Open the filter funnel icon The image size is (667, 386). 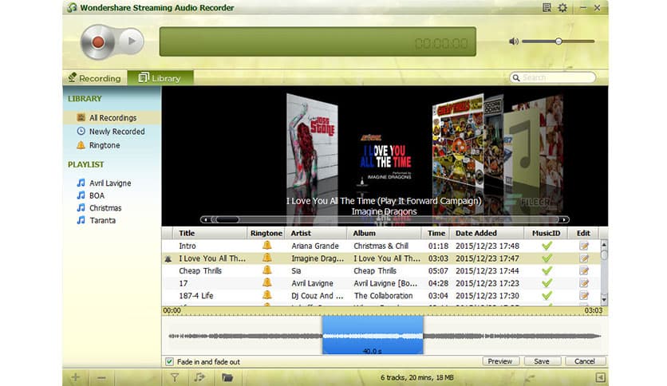pos(175,377)
